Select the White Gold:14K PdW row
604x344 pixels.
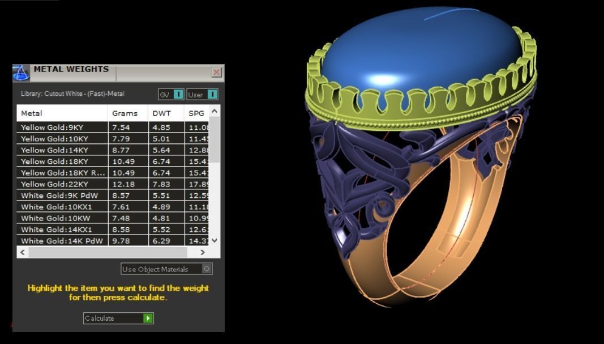(113, 241)
